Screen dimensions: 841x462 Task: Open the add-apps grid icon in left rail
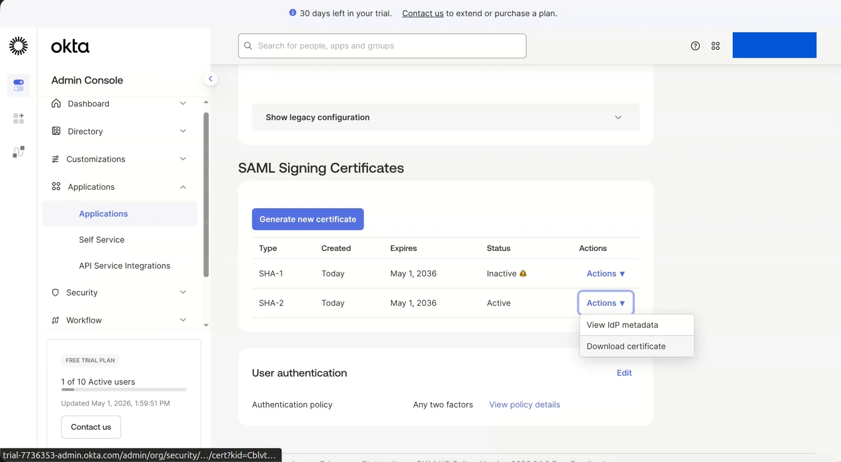coord(18,119)
